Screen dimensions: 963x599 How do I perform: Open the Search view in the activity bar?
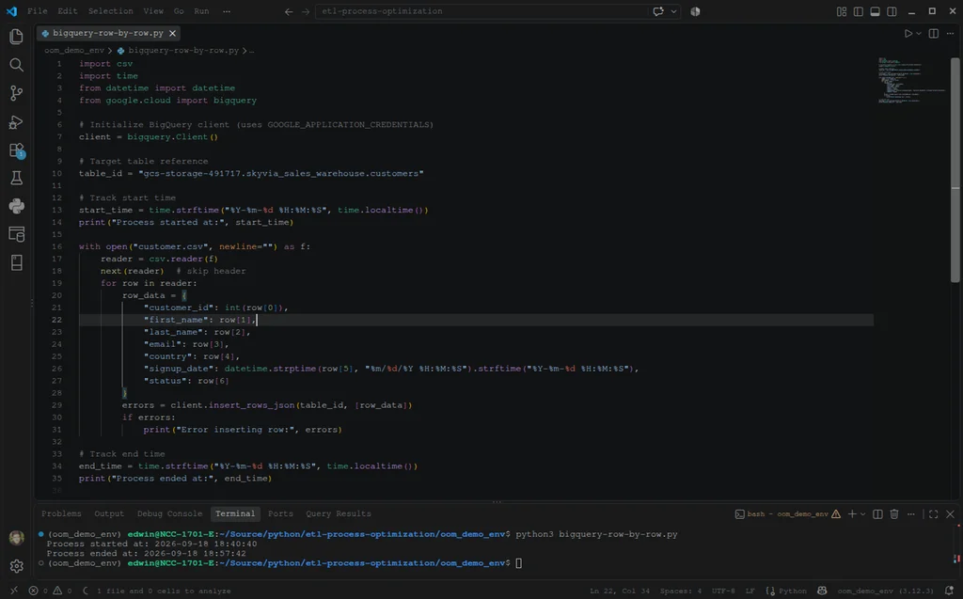pyautogui.click(x=17, y=65)
